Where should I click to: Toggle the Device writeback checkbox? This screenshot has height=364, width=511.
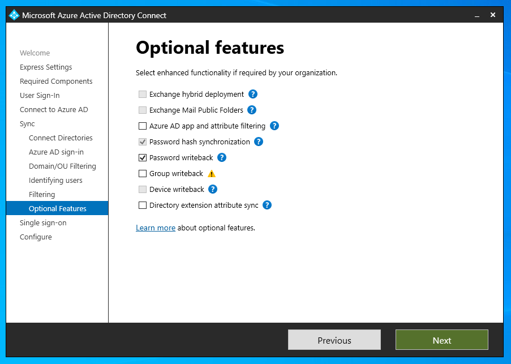[x=143, y=189]
